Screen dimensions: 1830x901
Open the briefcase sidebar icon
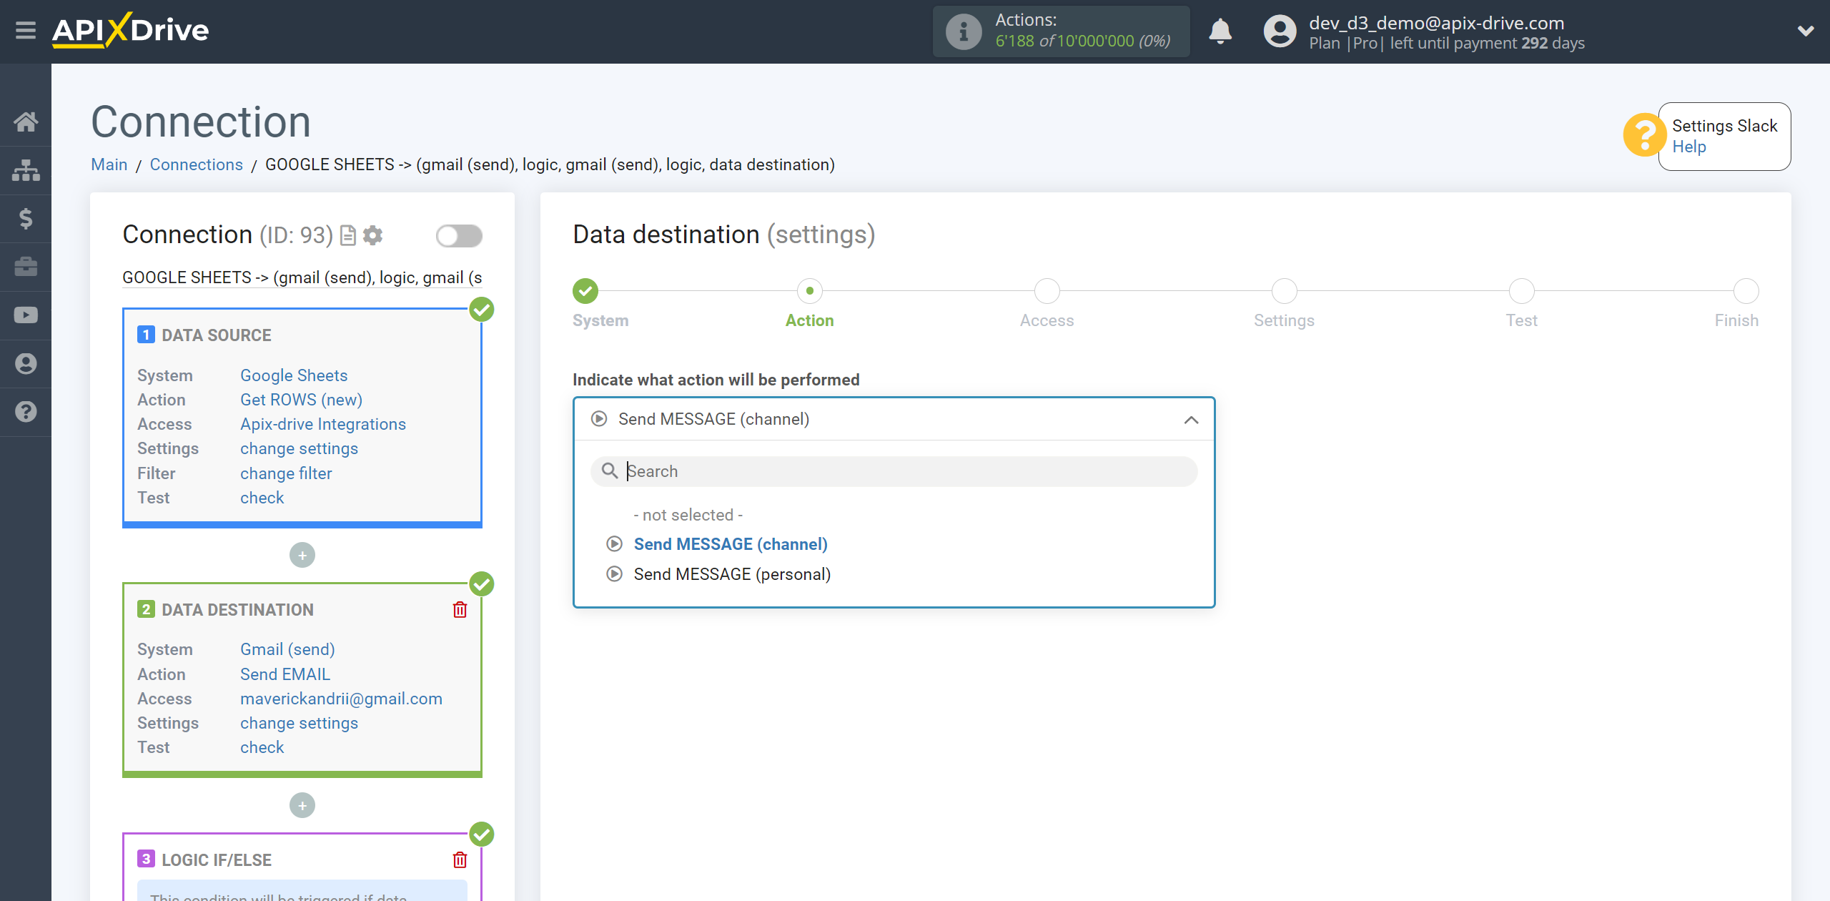(26, 267)
